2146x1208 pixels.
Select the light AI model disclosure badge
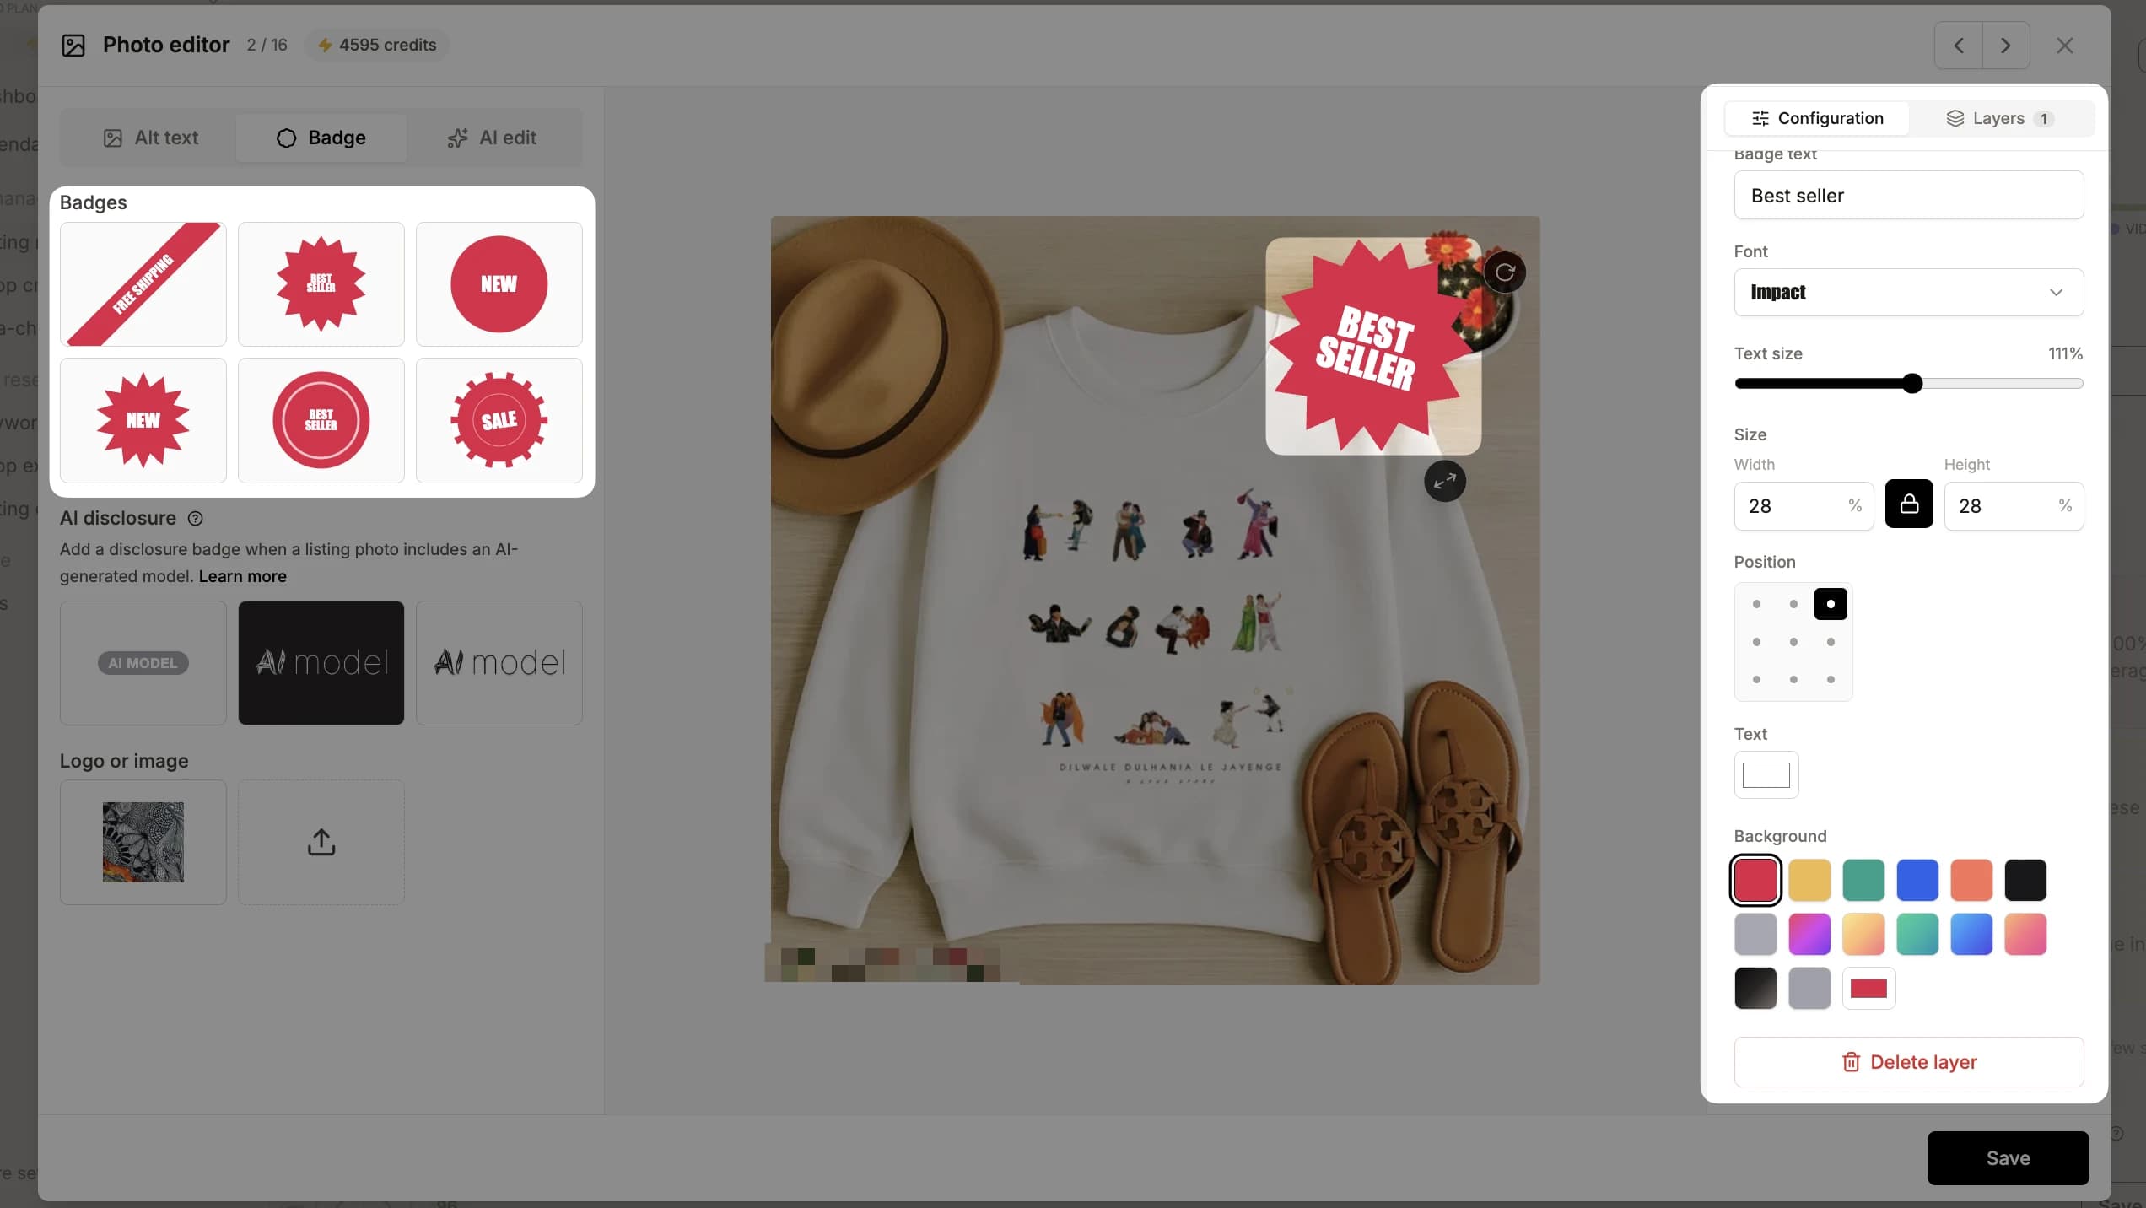pos(499,663)
